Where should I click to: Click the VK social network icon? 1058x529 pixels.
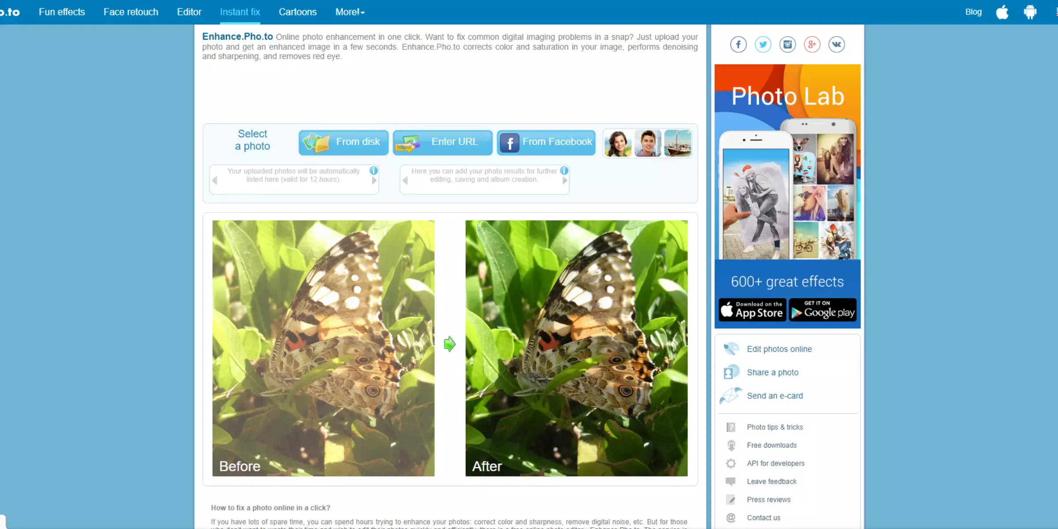click(x=836, y=45)
